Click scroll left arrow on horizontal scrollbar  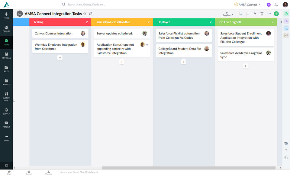tap(14, 168)
